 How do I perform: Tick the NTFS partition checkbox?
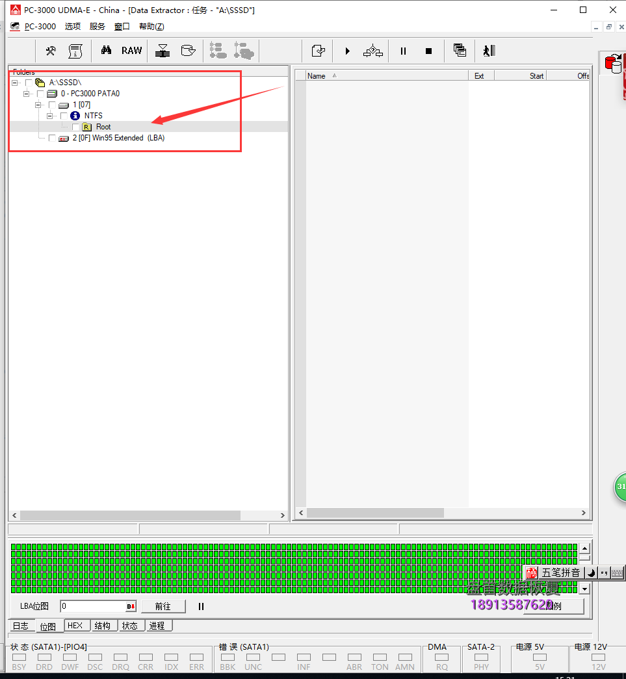[64, 116]
